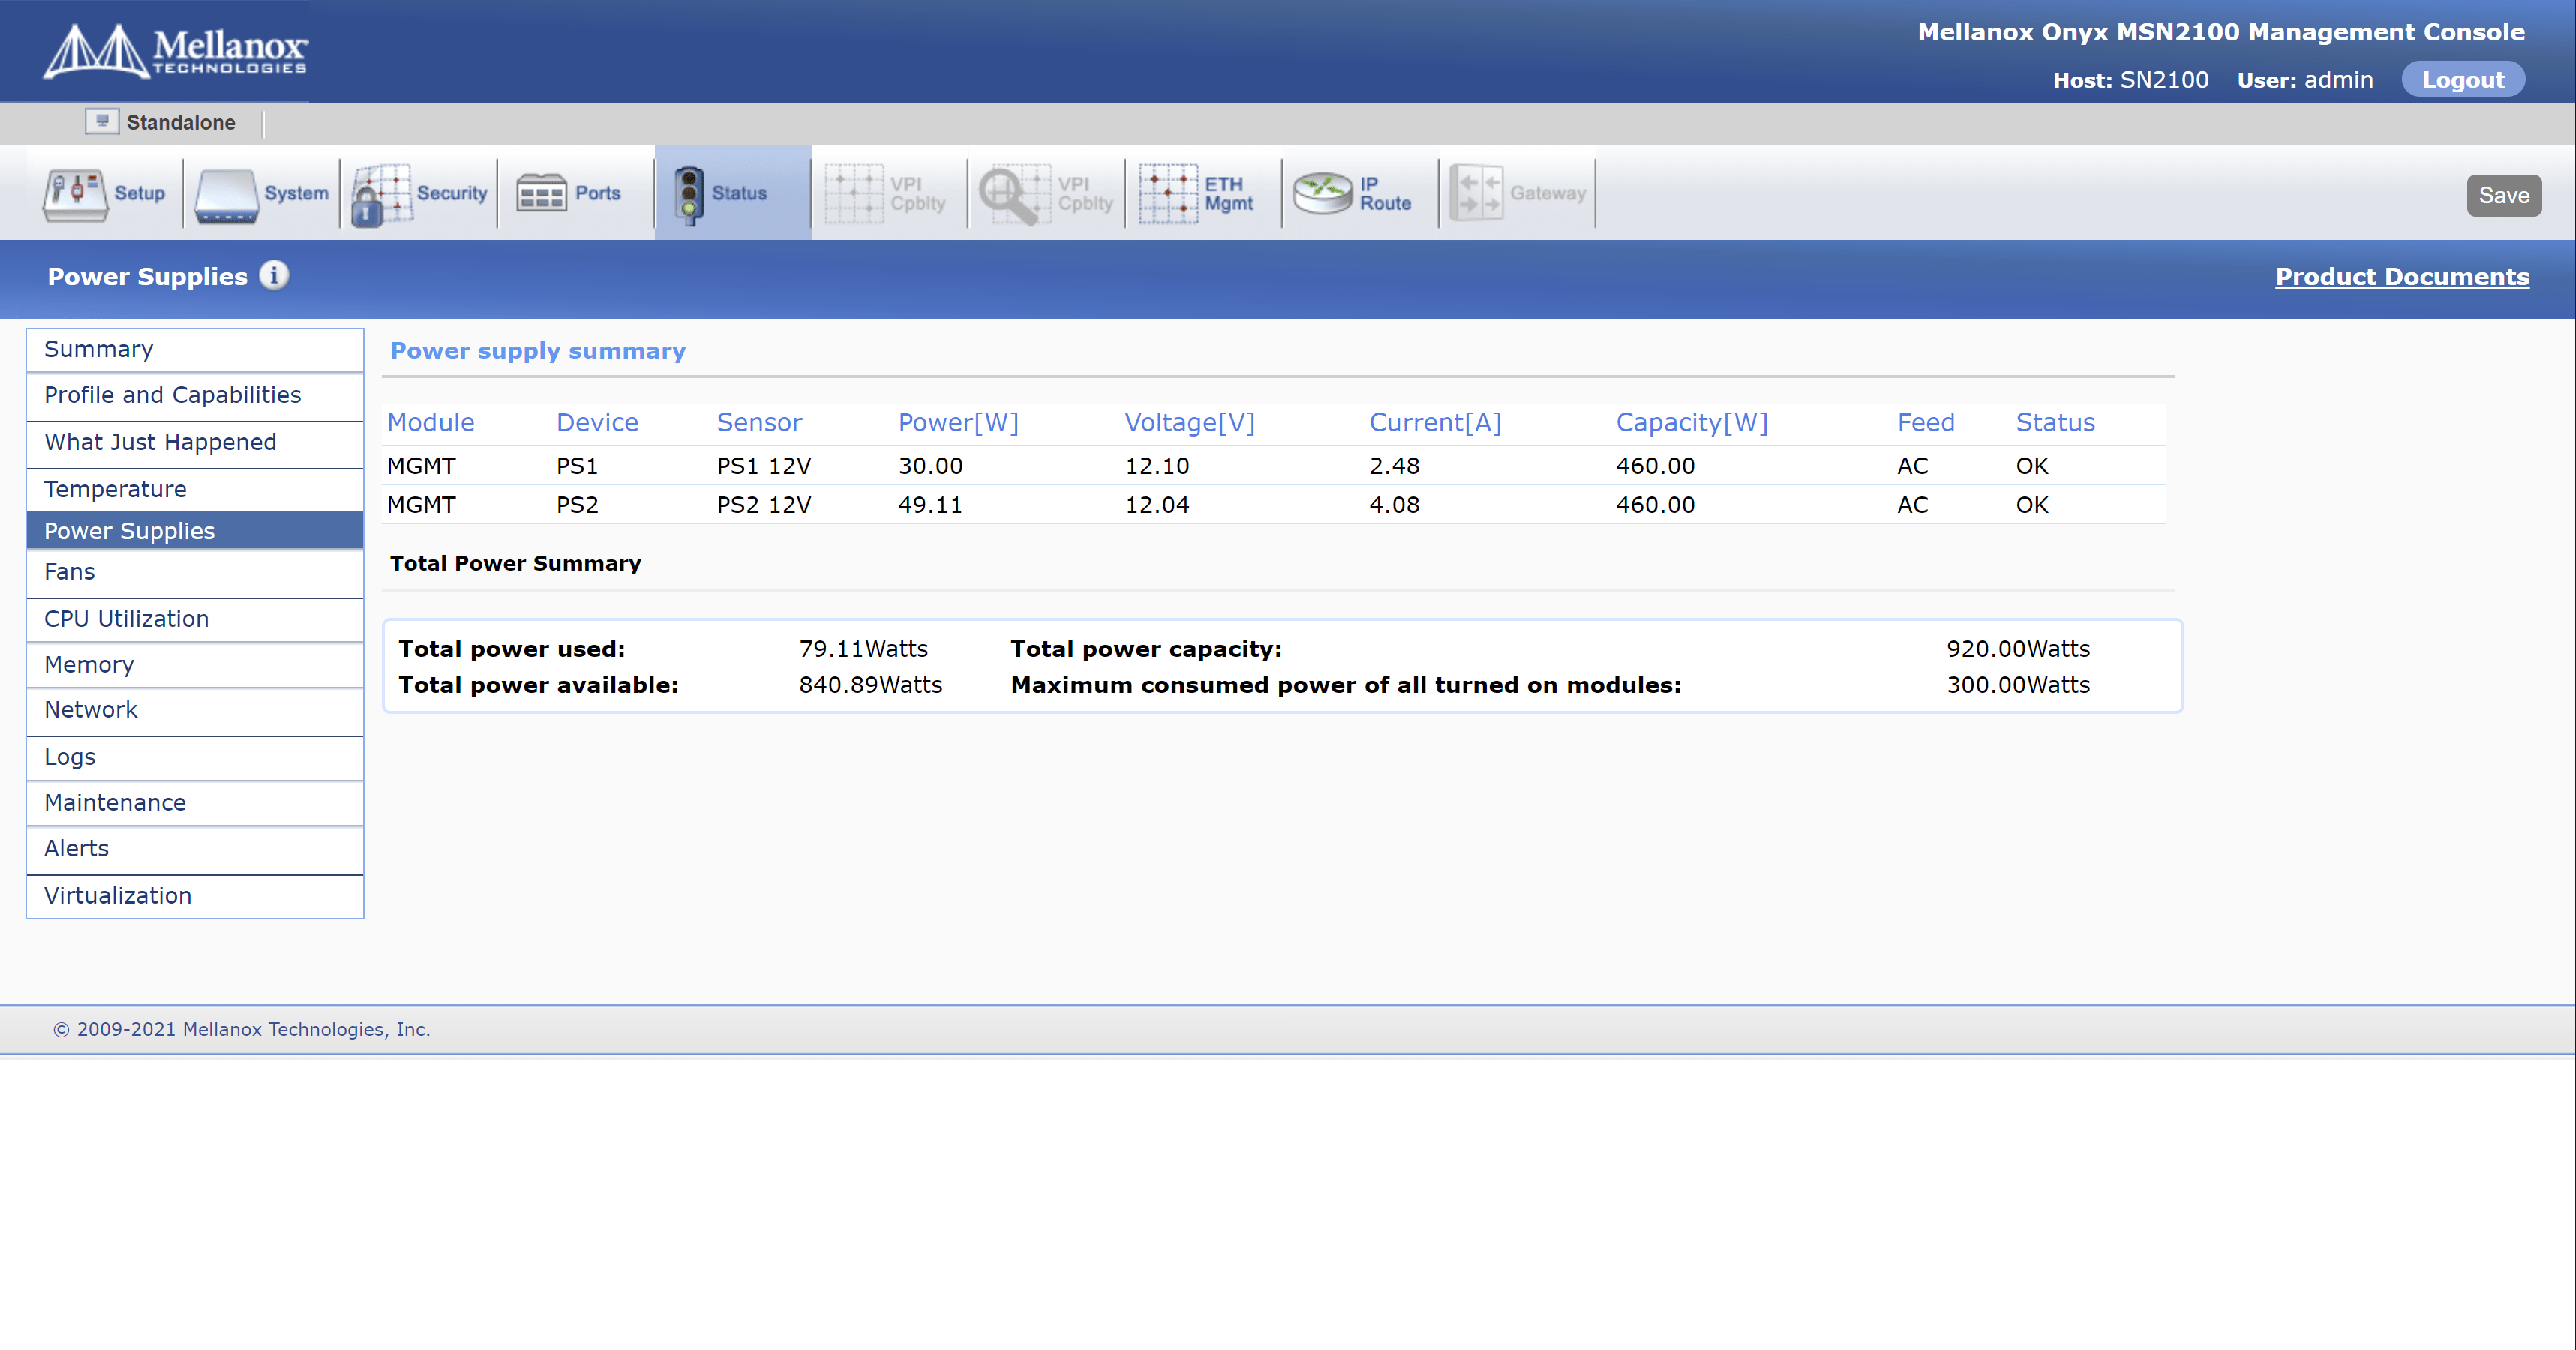This screenshot has width=2576, height=1350.
Task: Open the Security padlock icon
Action: [380, 194]
